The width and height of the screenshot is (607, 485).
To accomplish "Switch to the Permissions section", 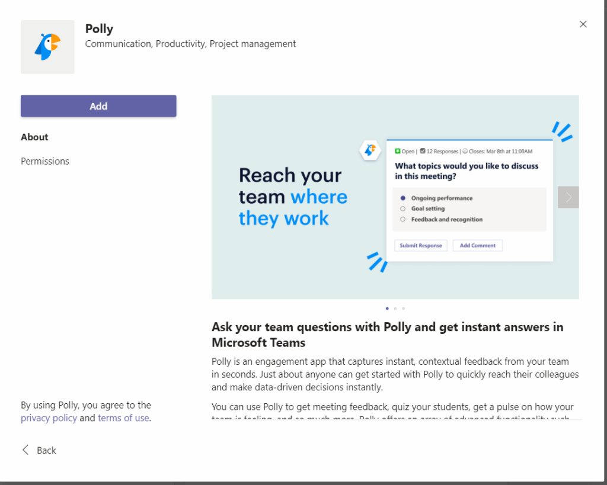I will [45, 161].
